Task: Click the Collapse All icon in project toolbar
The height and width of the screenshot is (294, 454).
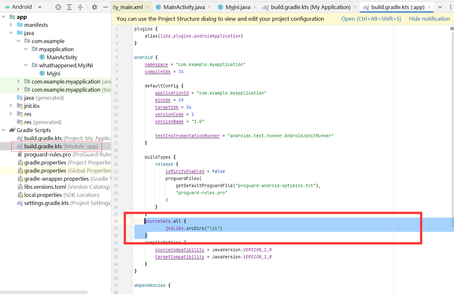Action: (x=80, y=7)
